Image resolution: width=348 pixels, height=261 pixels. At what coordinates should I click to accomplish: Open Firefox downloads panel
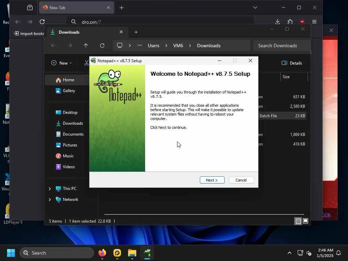point(277,22)
